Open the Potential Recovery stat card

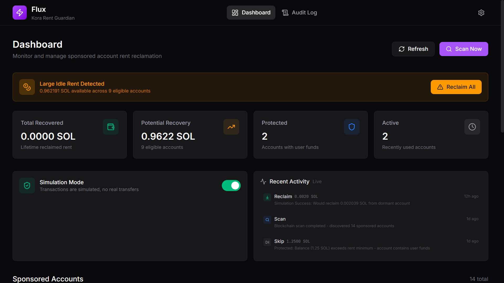[190, 135]
